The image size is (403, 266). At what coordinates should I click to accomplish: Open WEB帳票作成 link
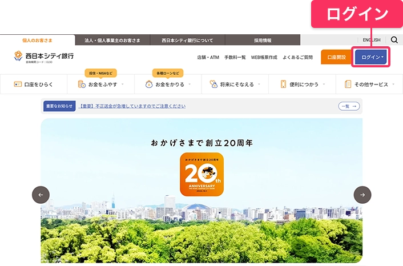tap(264, 57)
